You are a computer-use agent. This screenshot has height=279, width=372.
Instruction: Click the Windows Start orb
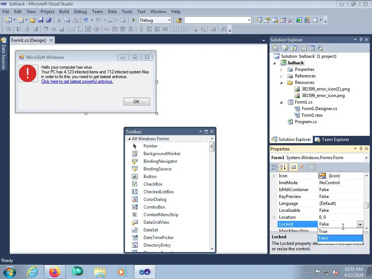pyautogui.click(x=10, y=272)
